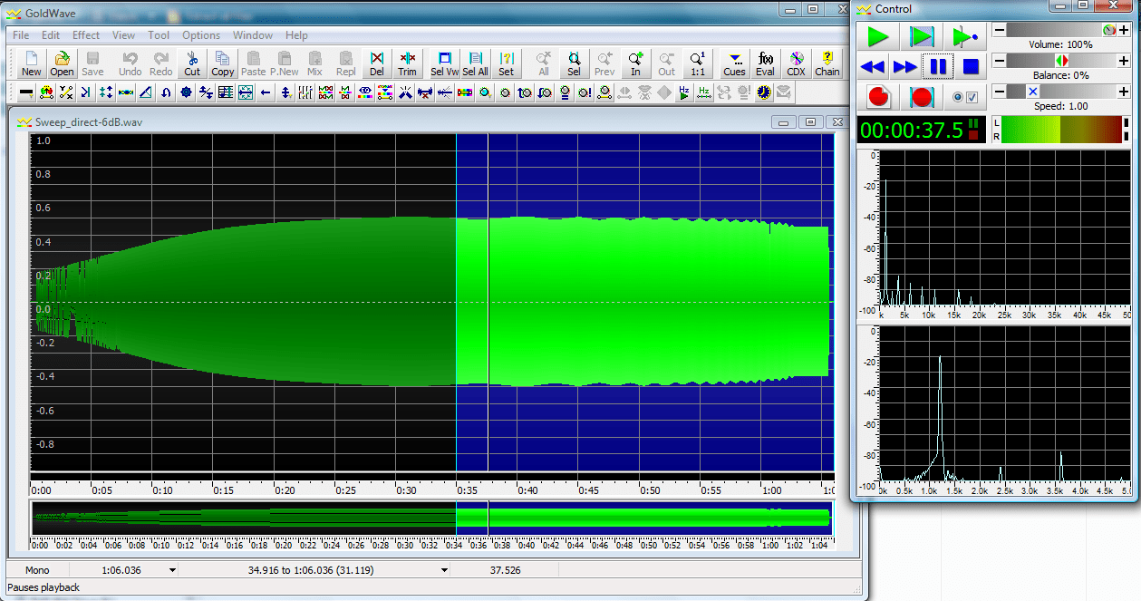The height and width of the screenshot is (601, 1141).
Task: Click the disabled Save toolbar icon
Action: pyautogui.click(x=92, y=63)
